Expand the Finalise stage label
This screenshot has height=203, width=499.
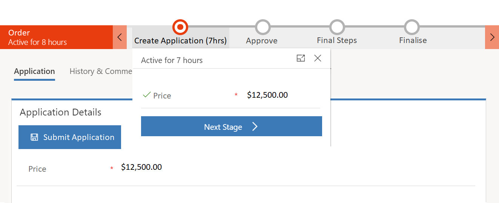[413, 40]
